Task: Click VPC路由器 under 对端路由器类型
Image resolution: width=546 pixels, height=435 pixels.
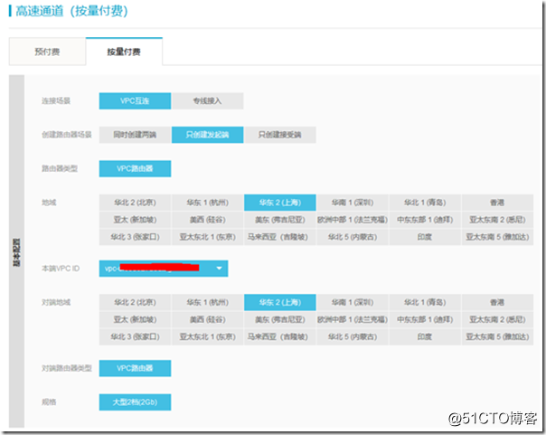Action: 135,368
